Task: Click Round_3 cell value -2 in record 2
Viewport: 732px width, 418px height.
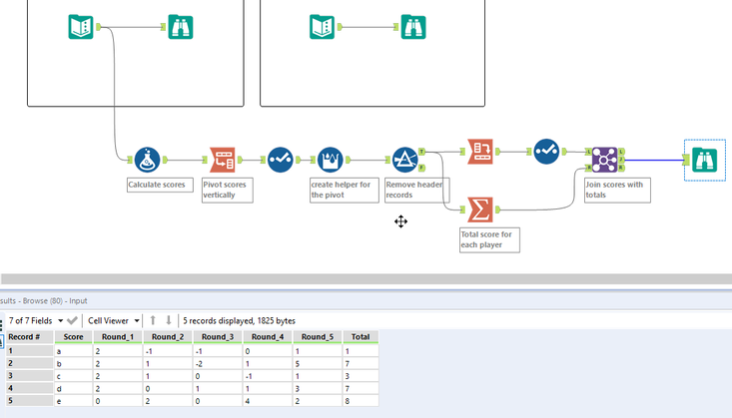Action: pyautogui.click(x=218, y=363)
